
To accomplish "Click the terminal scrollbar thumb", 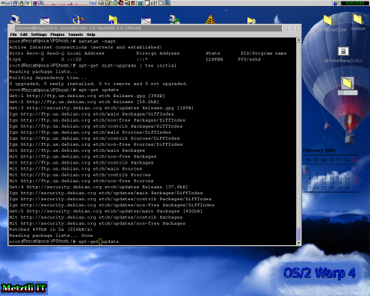I will coord(298,234).
